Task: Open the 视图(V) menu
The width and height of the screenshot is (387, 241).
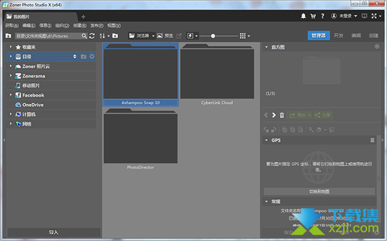Action: [x=114, y=25]
